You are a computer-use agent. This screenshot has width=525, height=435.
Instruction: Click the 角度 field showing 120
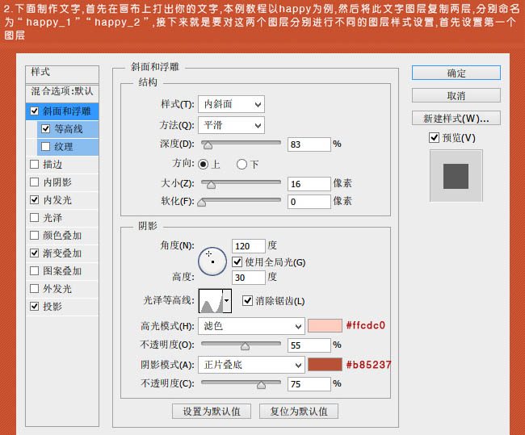[249, 246]
